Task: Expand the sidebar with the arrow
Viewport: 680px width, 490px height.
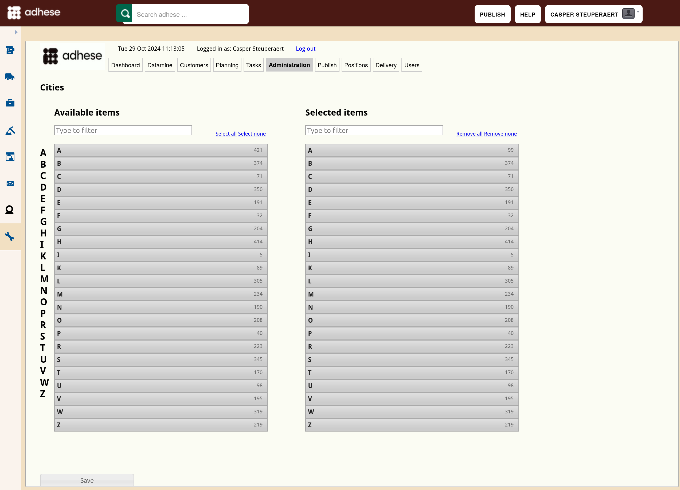Action: tap(16, 32)
